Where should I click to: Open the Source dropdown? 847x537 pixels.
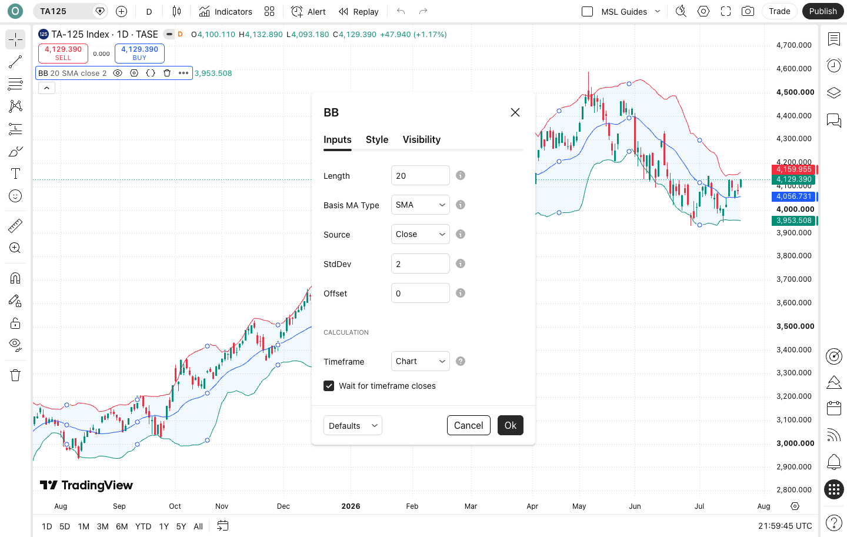pyautogui.click(x=421, y=234)
